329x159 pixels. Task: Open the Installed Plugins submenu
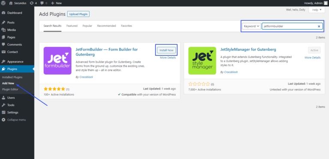click(12, 77)
